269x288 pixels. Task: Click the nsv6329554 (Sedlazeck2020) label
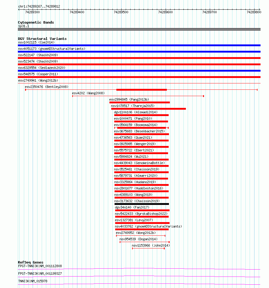coord(42,68)
